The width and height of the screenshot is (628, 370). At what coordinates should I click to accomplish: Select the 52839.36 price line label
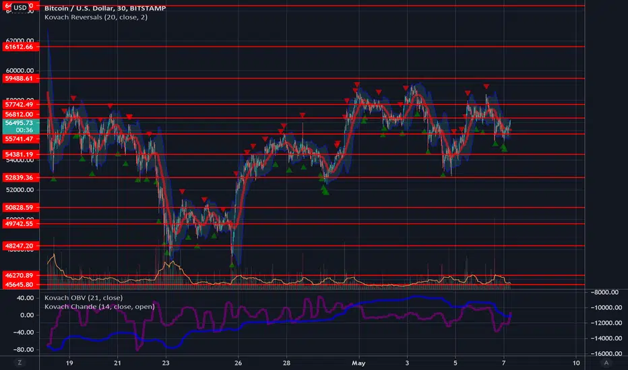pos(21,177)
